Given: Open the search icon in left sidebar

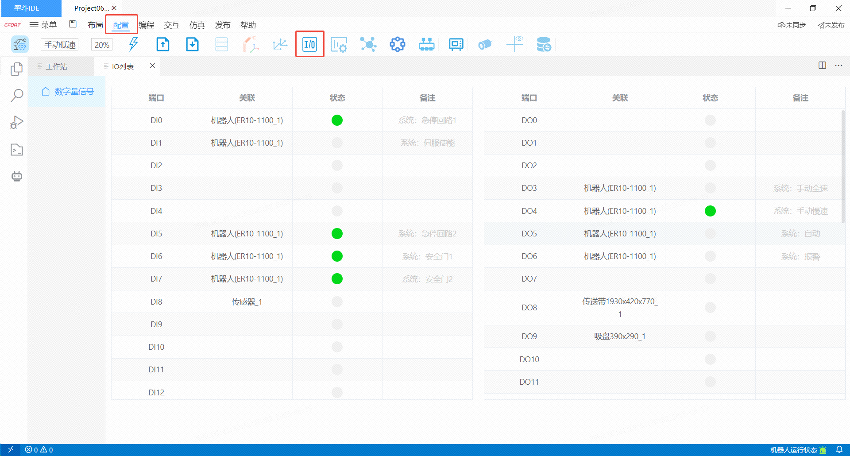Looking at the screenshot, I should click(17, 95).
